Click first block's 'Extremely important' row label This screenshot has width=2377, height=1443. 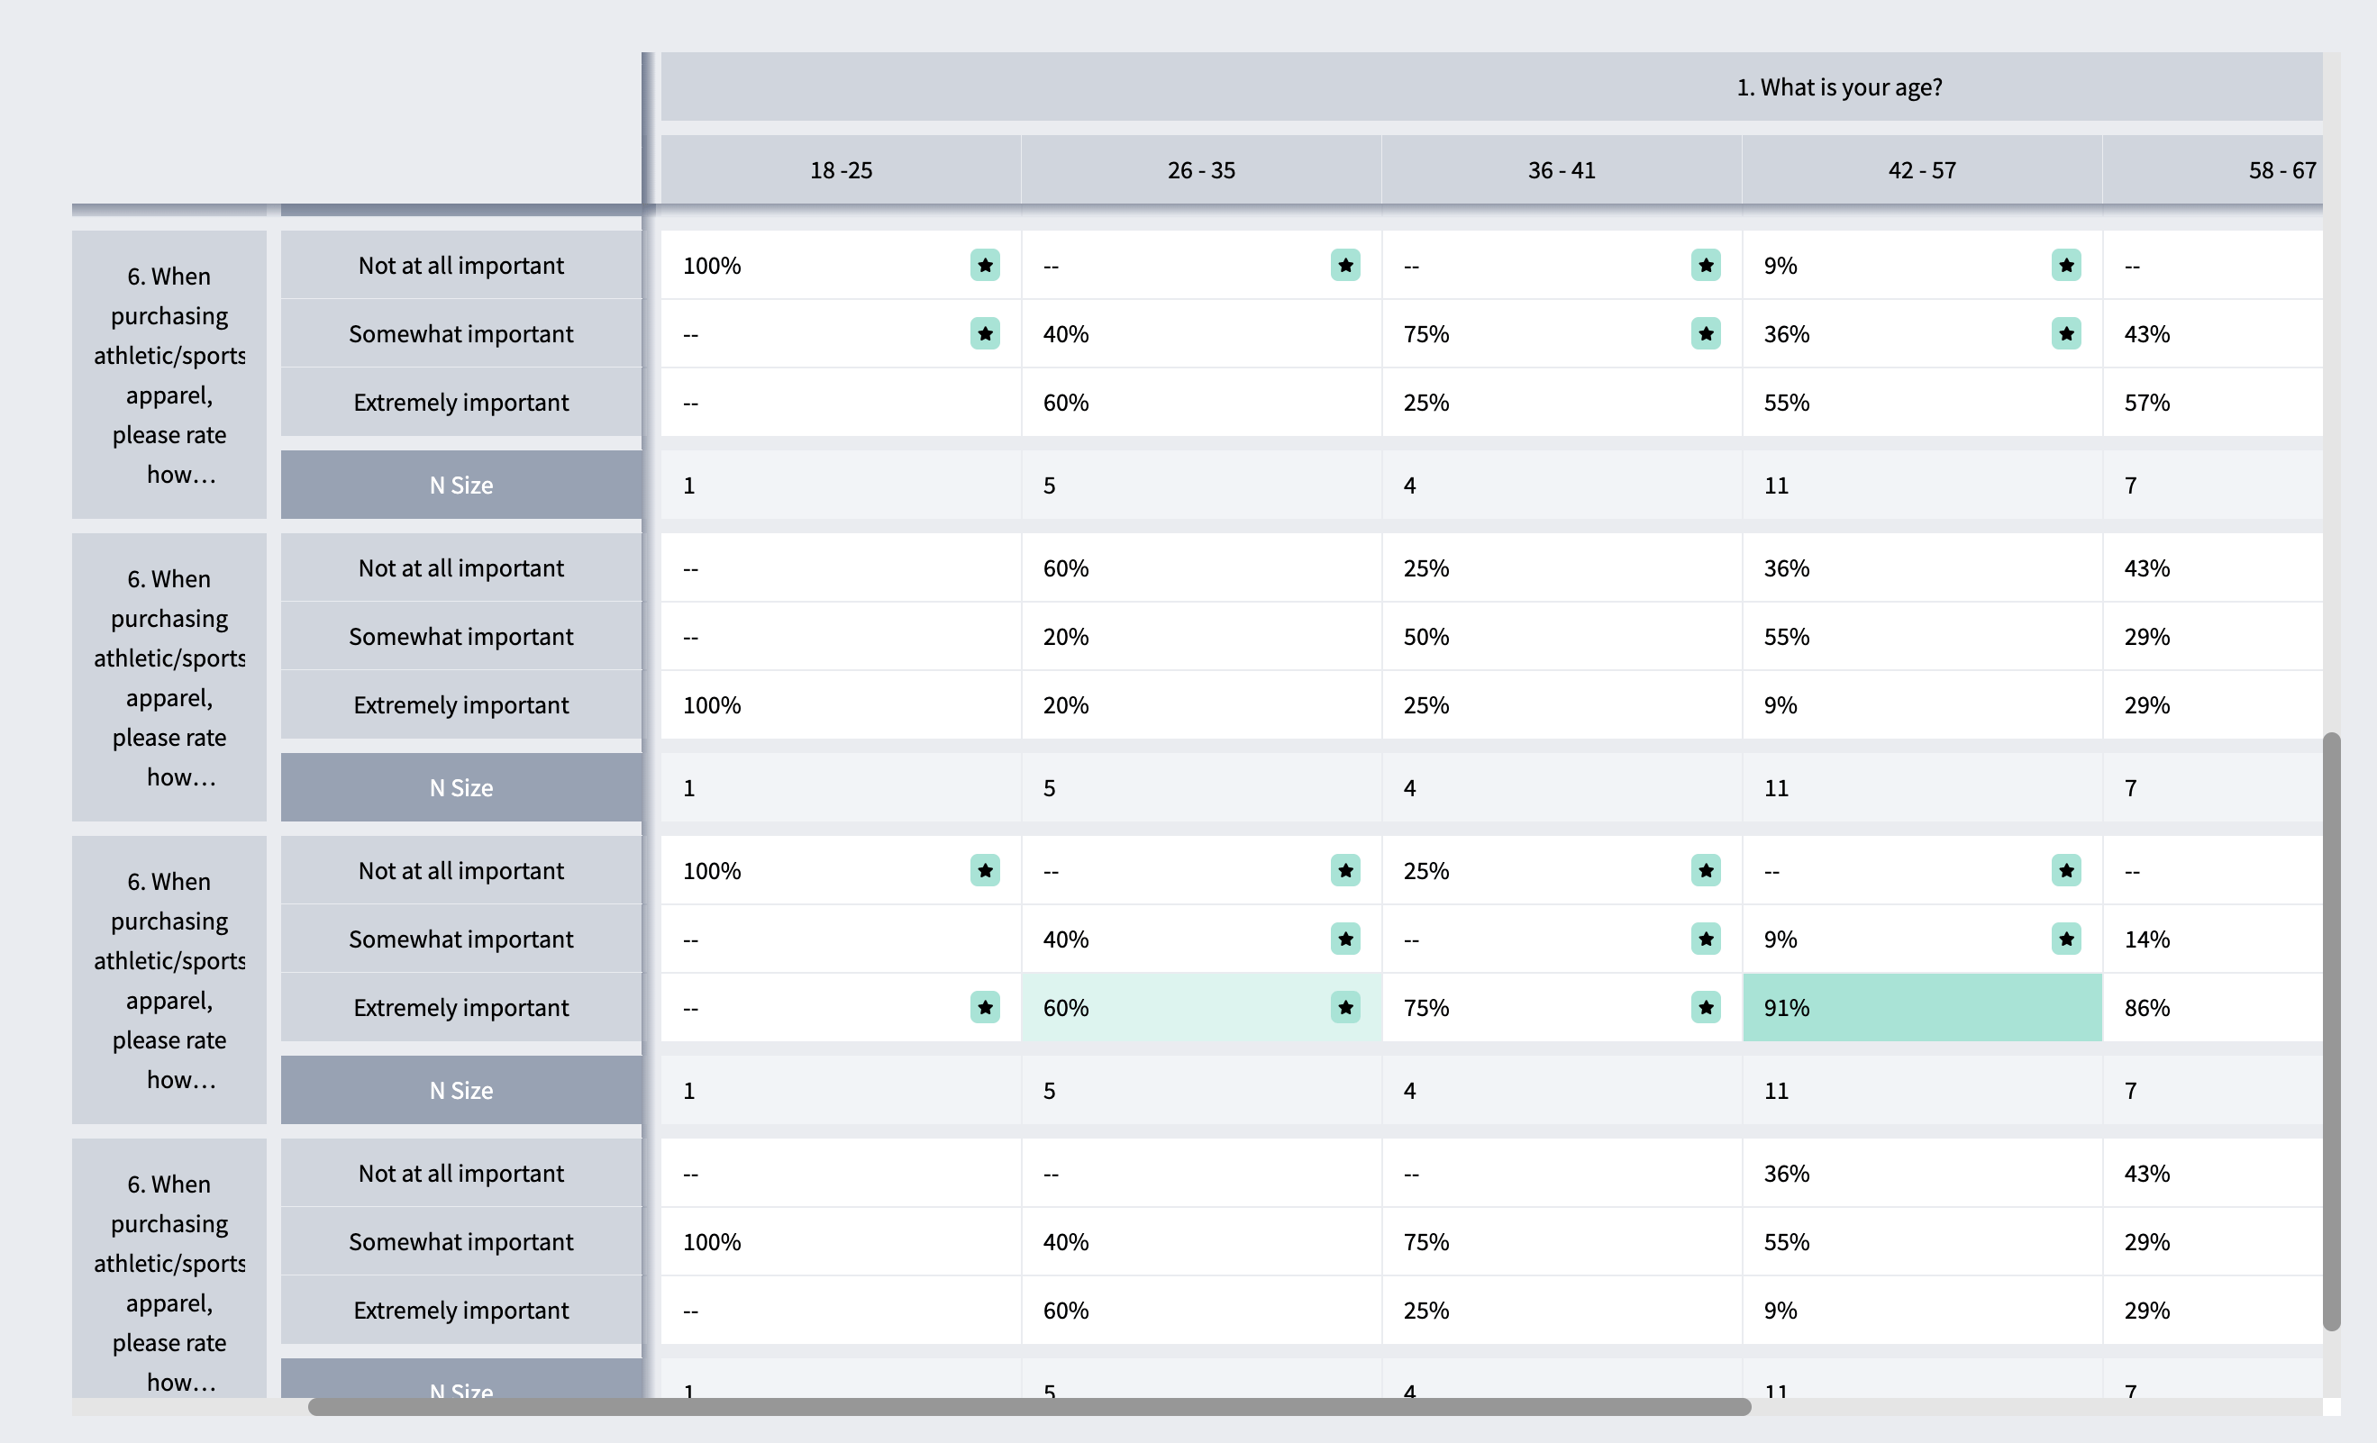[x=461, y=403]
